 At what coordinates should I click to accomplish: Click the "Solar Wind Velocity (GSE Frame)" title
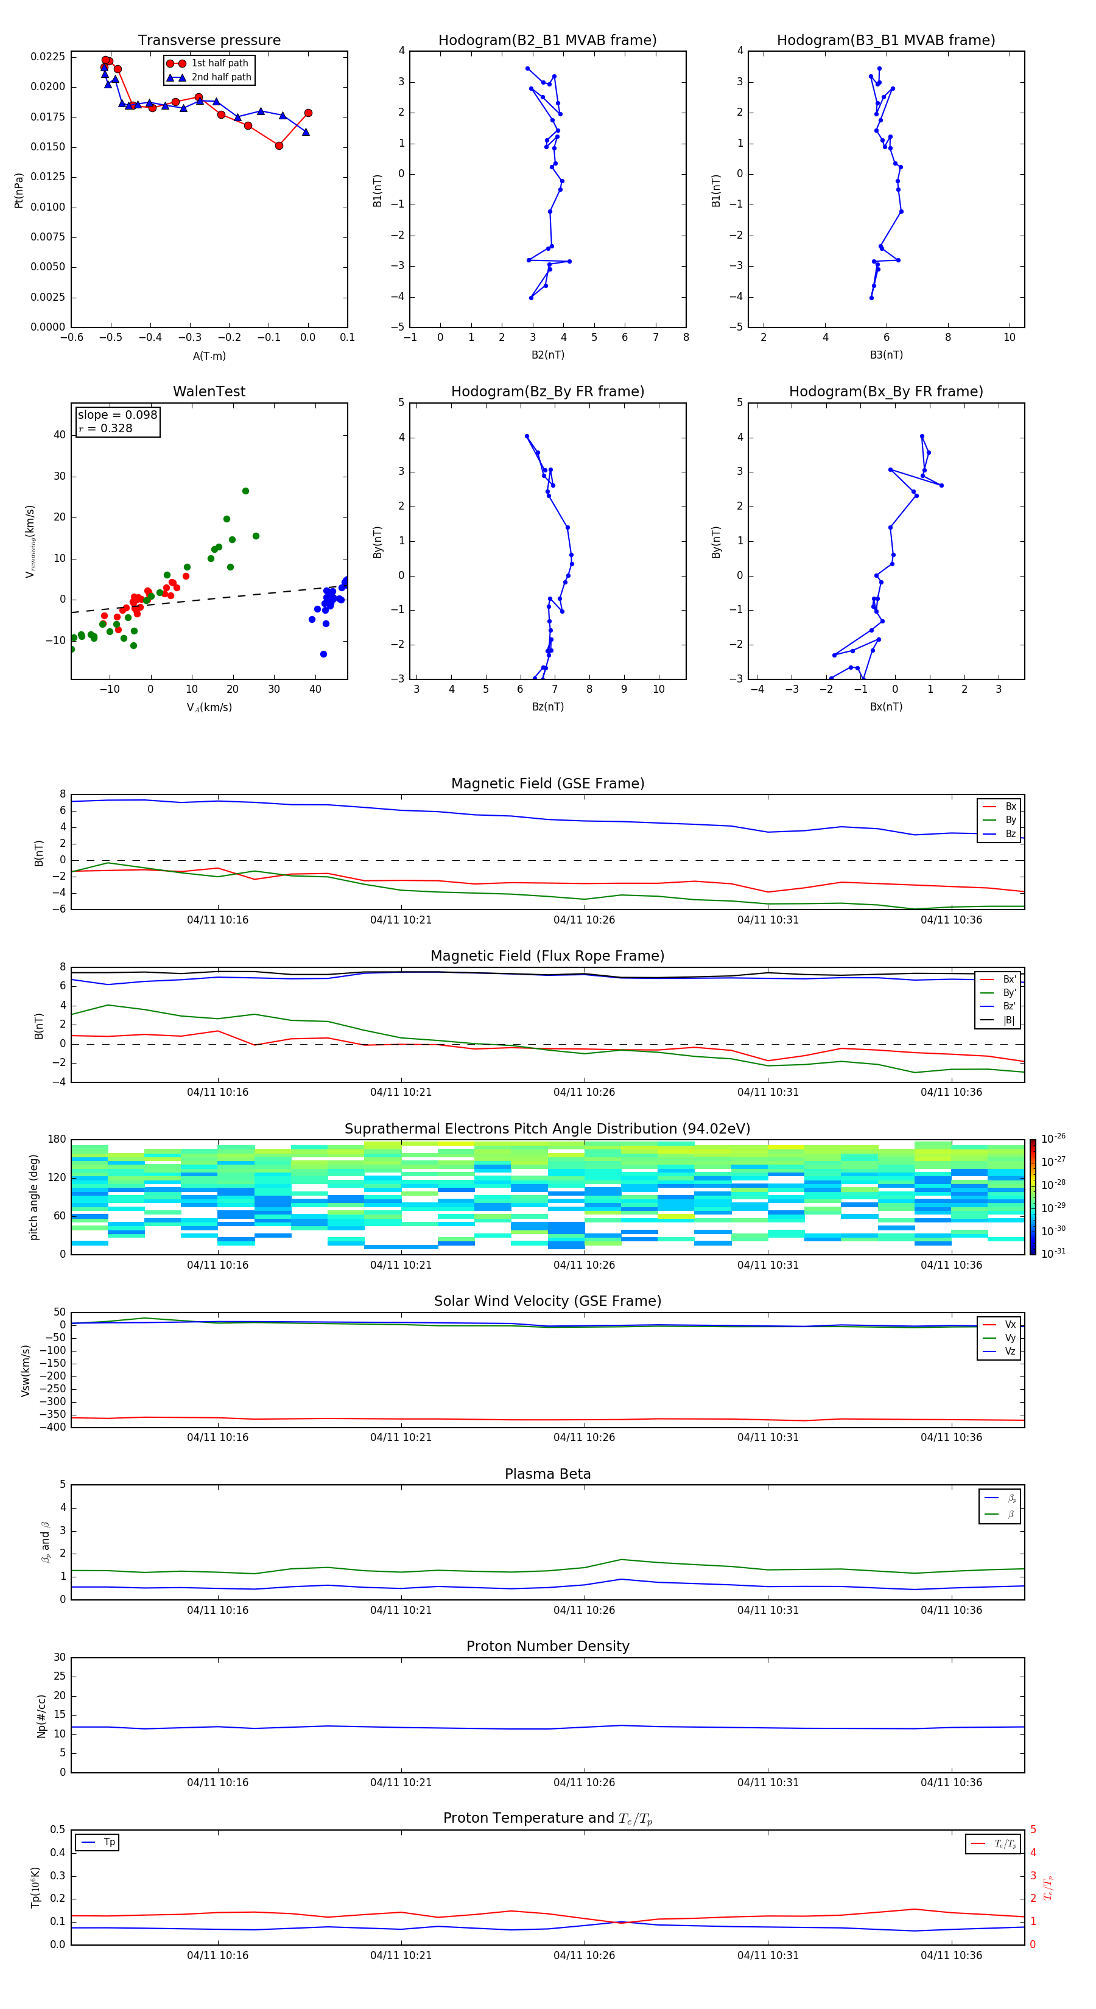tap(547, 1301)
